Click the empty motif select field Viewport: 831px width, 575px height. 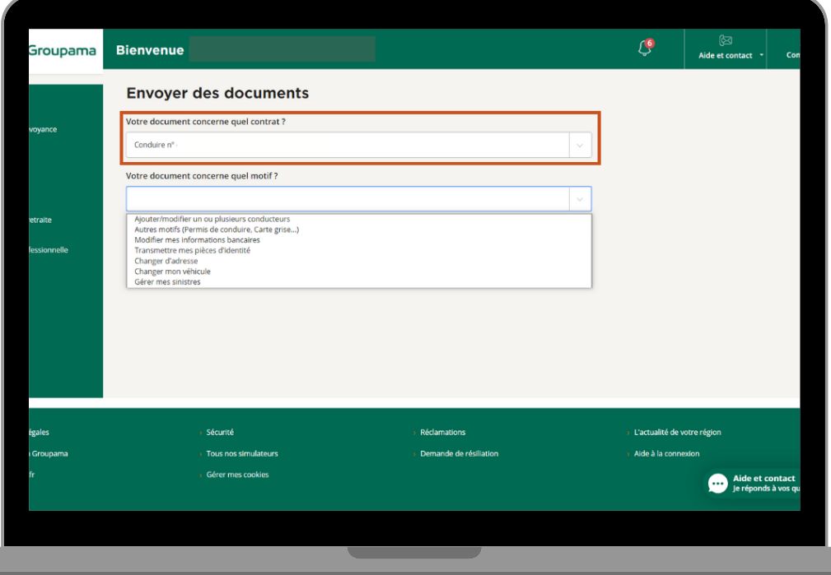[359, 199]
